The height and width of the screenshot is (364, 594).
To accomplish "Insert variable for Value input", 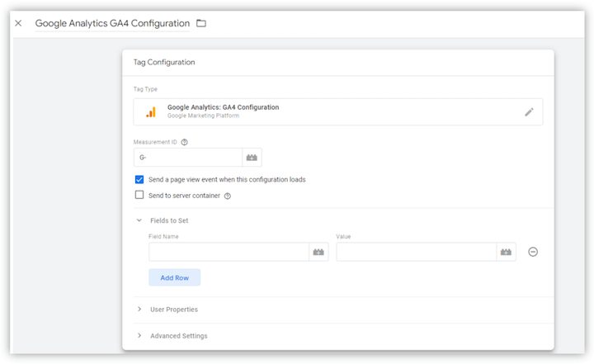I will click(x=506, y=252).
